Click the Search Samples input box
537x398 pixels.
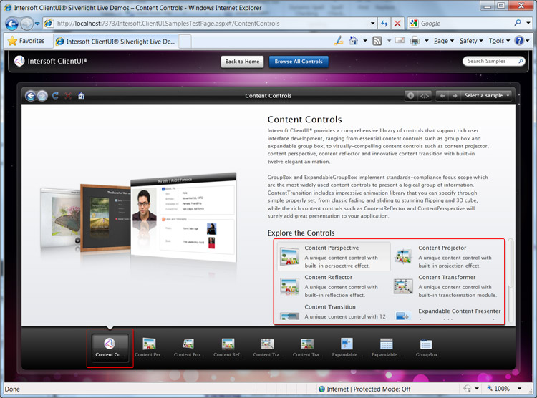(493, 61)
